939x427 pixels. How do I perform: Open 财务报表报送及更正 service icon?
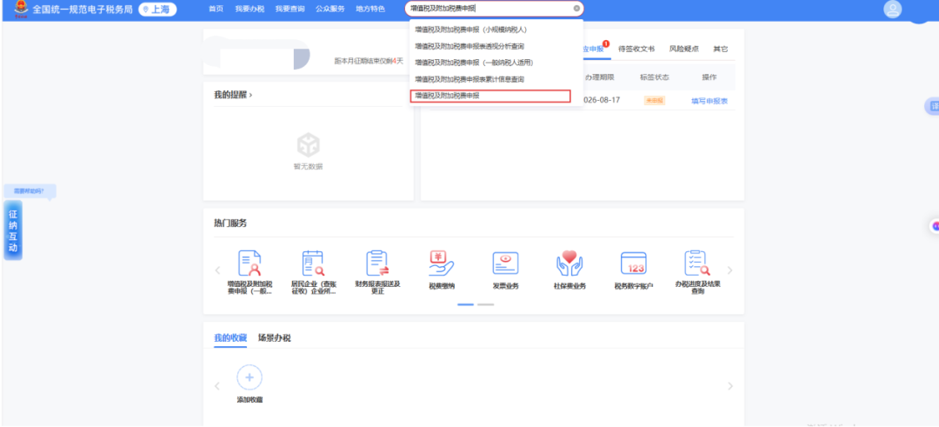(377, 264)
